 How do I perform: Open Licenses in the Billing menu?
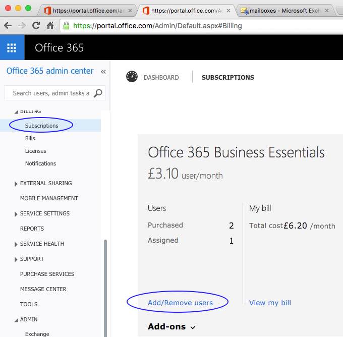click(35, 151)
